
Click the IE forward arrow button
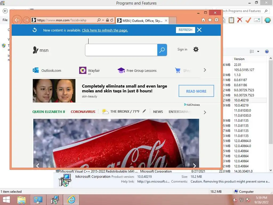click(26, 20)
